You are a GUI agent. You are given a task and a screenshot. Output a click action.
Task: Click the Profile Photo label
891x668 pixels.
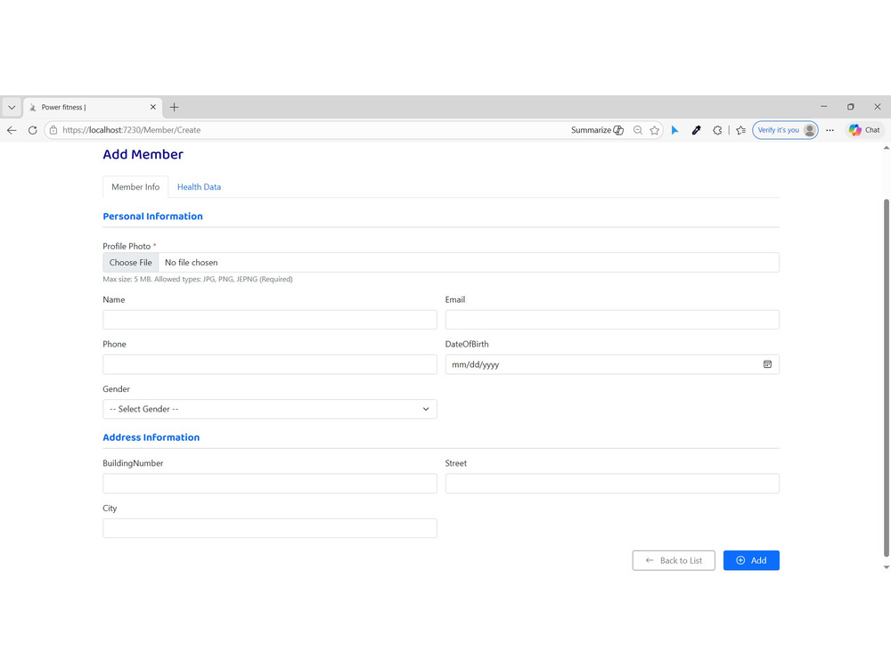127,246
